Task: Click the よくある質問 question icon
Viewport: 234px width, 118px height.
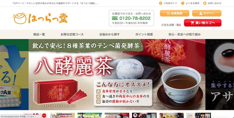Action: pos(183,3)
